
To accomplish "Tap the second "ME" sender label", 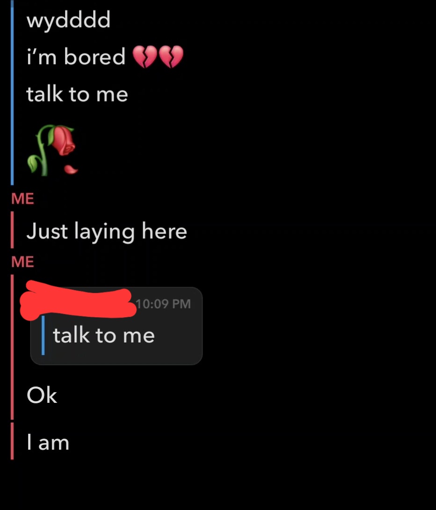I will pyautogui.click(x=22, y=262).
